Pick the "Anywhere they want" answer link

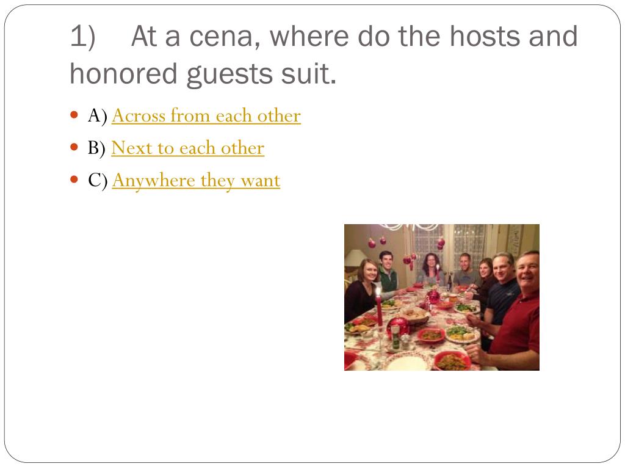pyautogui.click(x=196, y=181)
